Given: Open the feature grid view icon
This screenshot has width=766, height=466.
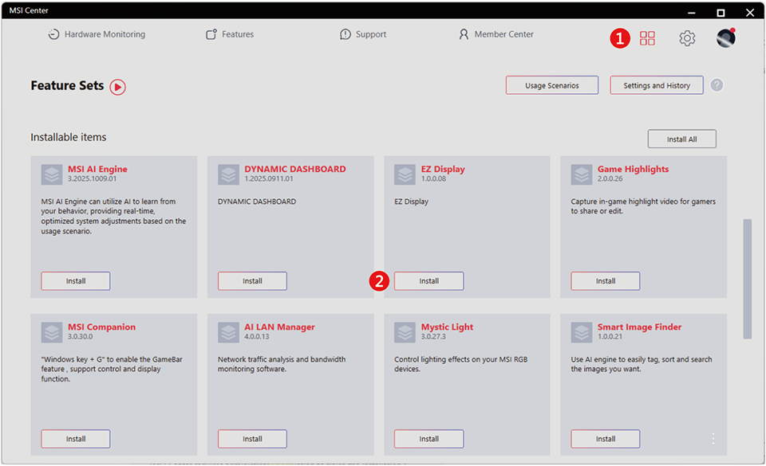Looking at the screenshot, I should [647, 38].
